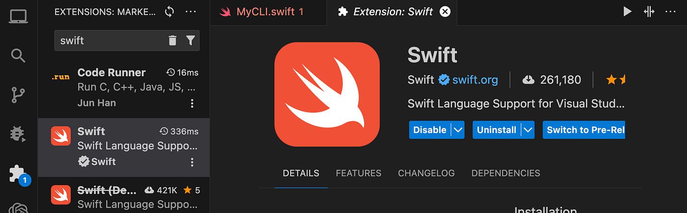687x213 pixels.
Task: Open Source Control view icon
Action: 18,95
